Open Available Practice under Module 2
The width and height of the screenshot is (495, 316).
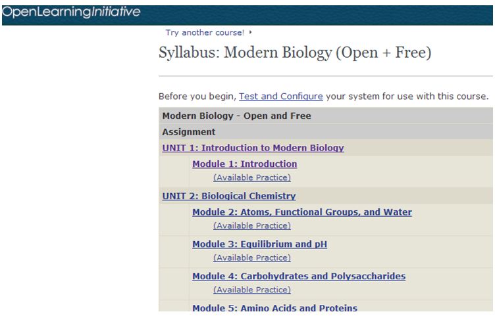(x=252, y=225)
